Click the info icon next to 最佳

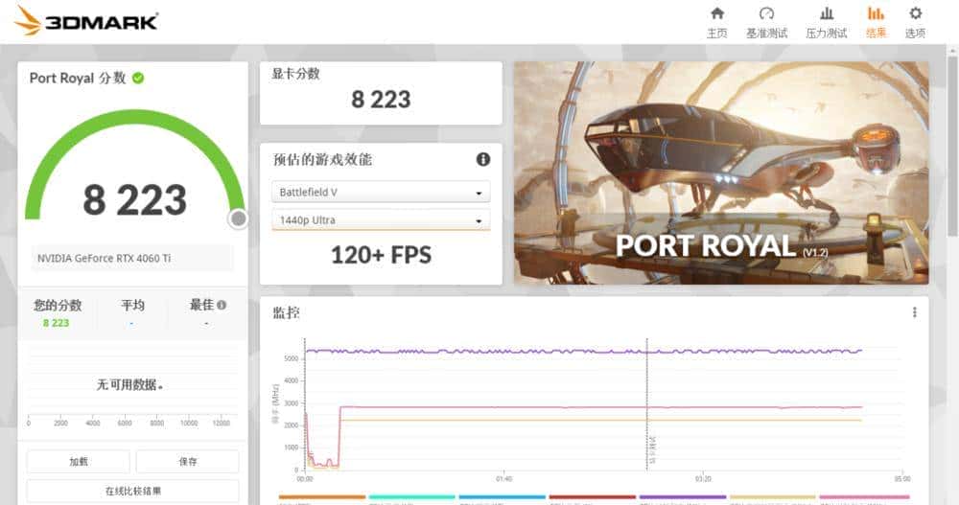(x=222, y=305)
